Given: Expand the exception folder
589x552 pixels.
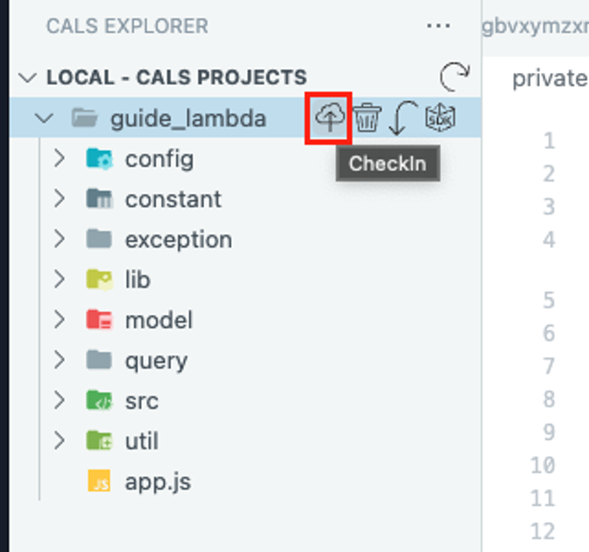Looking at the screenshot, I should 59,239.
